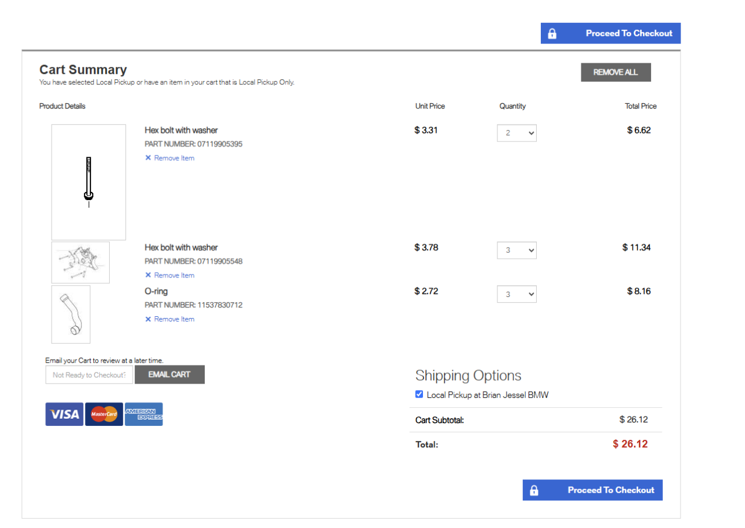View the O-ring product thumbnail image
This screenshot has width=745, height=528.
click(71, 314)
